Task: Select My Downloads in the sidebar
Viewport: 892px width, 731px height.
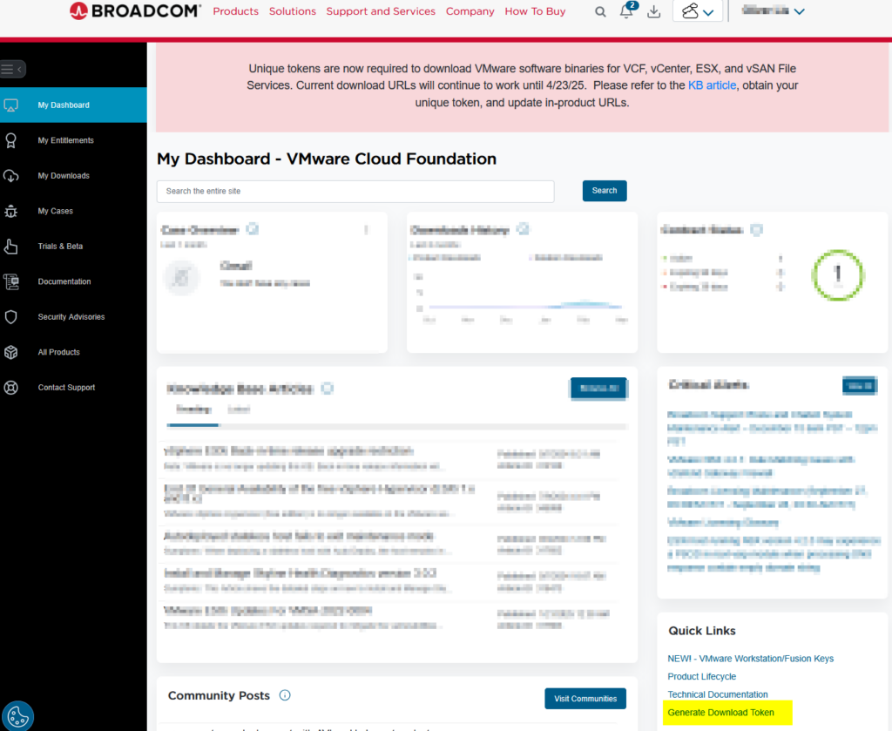Action: click(64, 176)
